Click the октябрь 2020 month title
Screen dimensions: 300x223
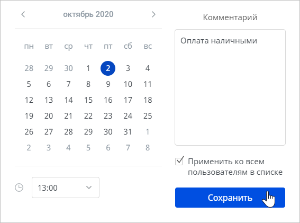[88, 14]
